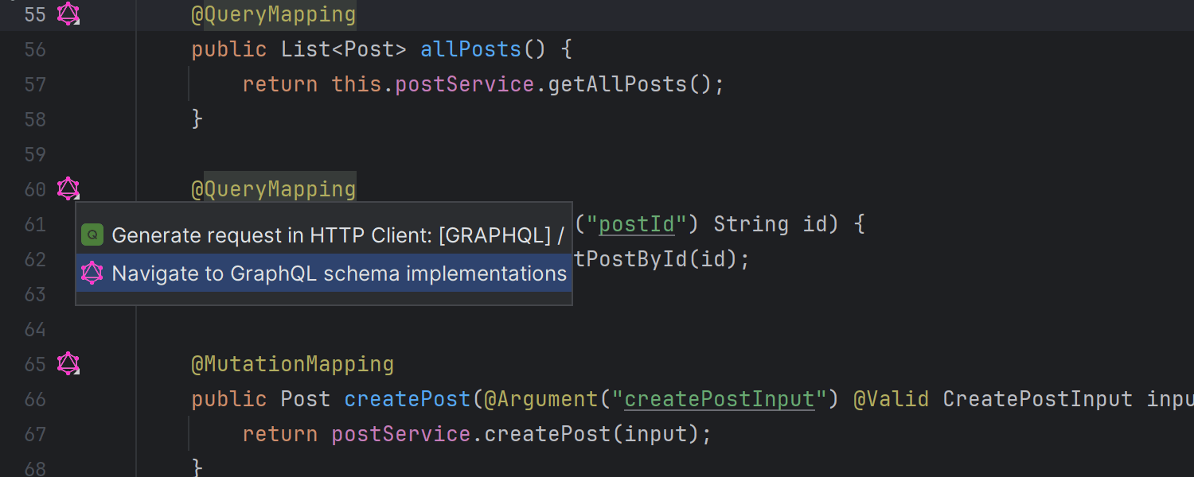Click the GraphQL gutter icon on line 55
Image resolution: width=1194 pixels, height=477 pixels.
68,14
